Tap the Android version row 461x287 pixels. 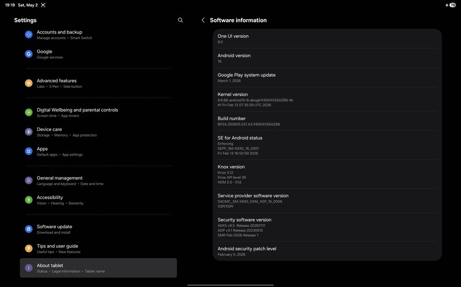(x=327, y=58)
